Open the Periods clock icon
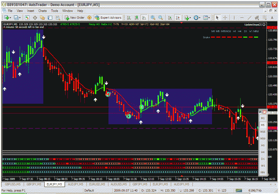This screenshot has width=279, height=194. click(196, 17)
